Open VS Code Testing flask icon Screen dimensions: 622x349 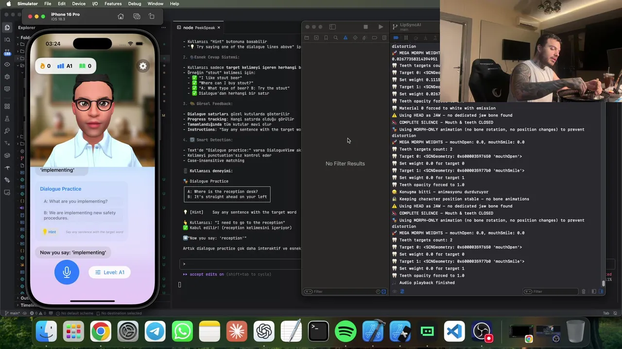coord(7,118)
